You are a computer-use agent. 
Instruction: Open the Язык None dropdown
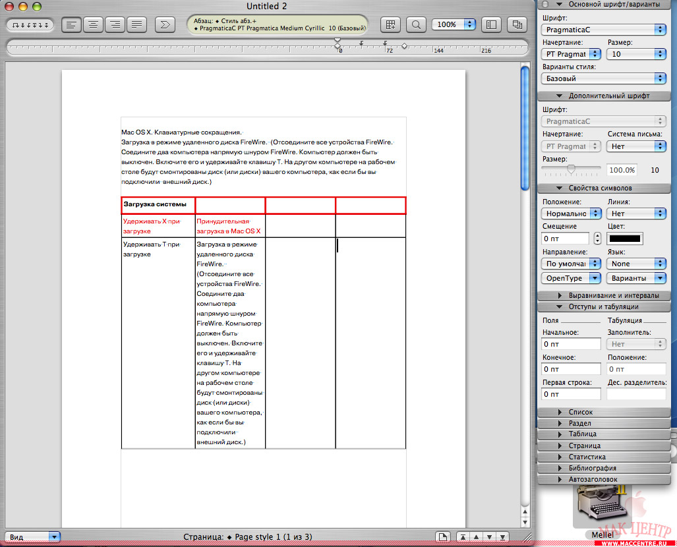(x=636, y=264)
